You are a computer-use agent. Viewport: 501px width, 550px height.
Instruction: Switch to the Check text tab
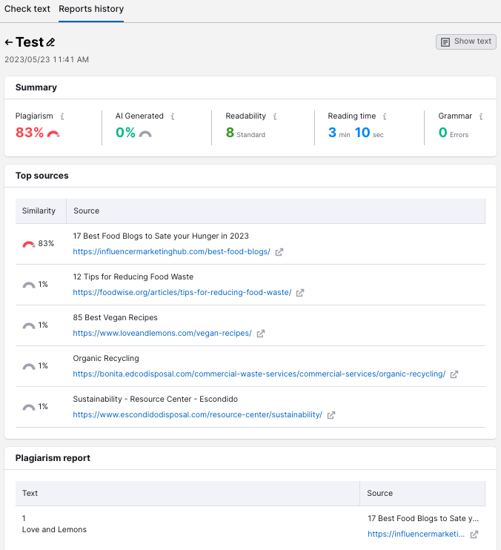click(x=27, y=10)
